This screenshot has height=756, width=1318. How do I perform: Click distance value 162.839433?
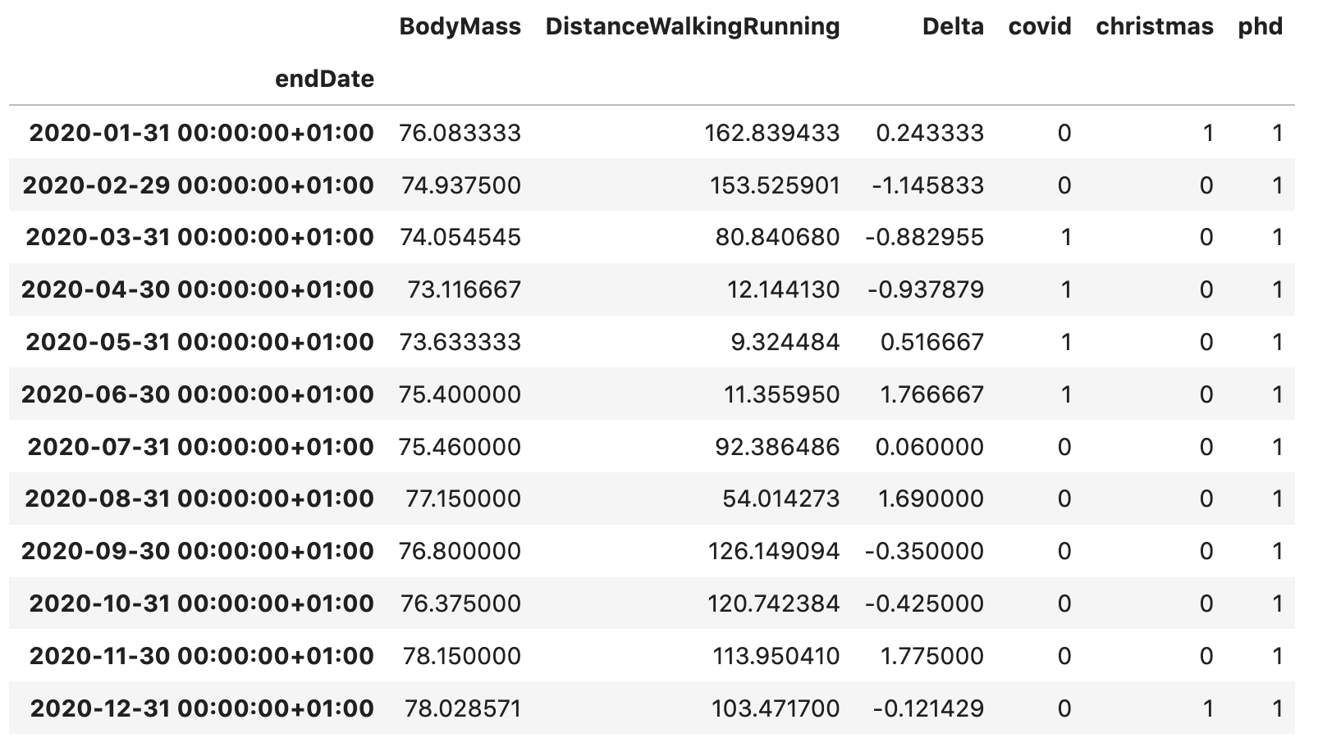pos(772,133)
